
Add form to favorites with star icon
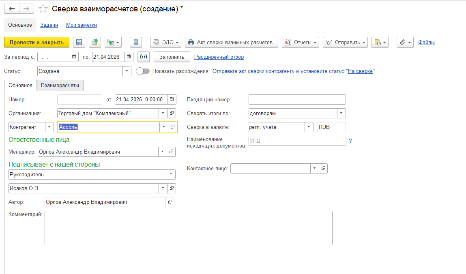tap(43, 9)
